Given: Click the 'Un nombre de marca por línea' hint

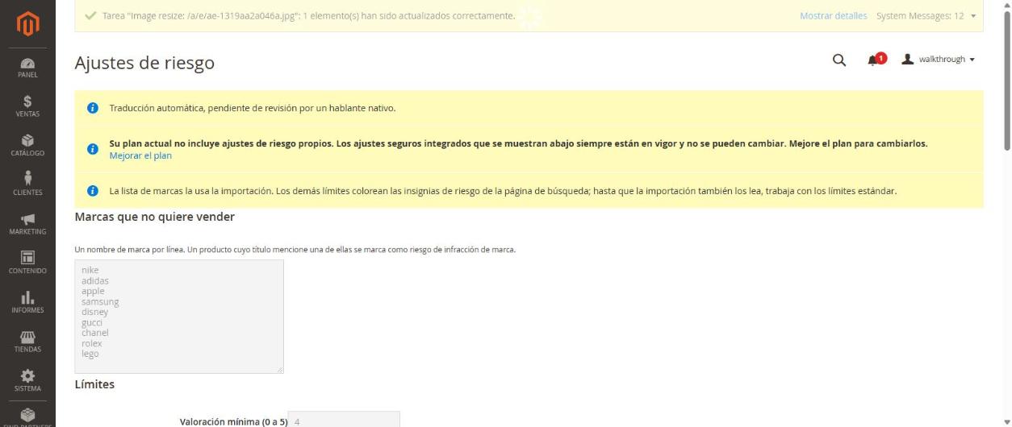Looking at the screenshot, I should tap(295, 249).
